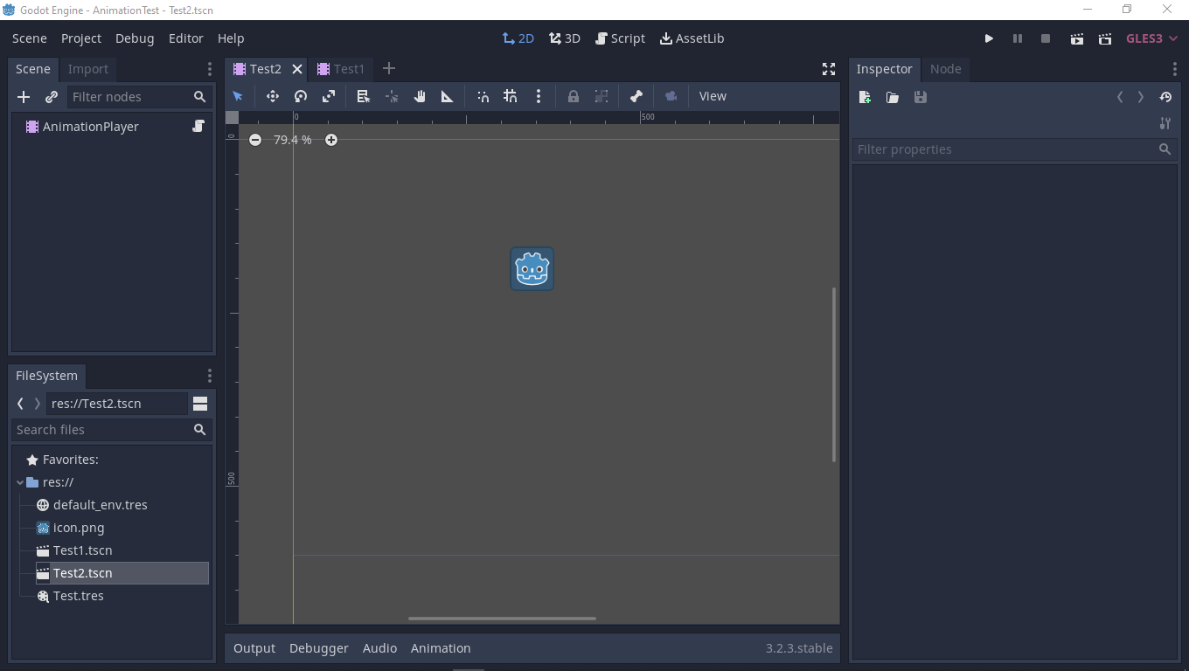Switch to the 3D workspace
1189x671 pixels.
pyautogui.click(x=565, y=38)
